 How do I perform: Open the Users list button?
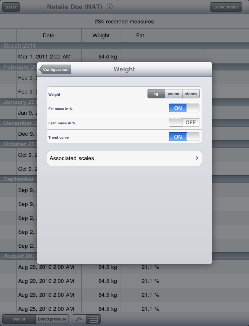[x=11, y=7]
